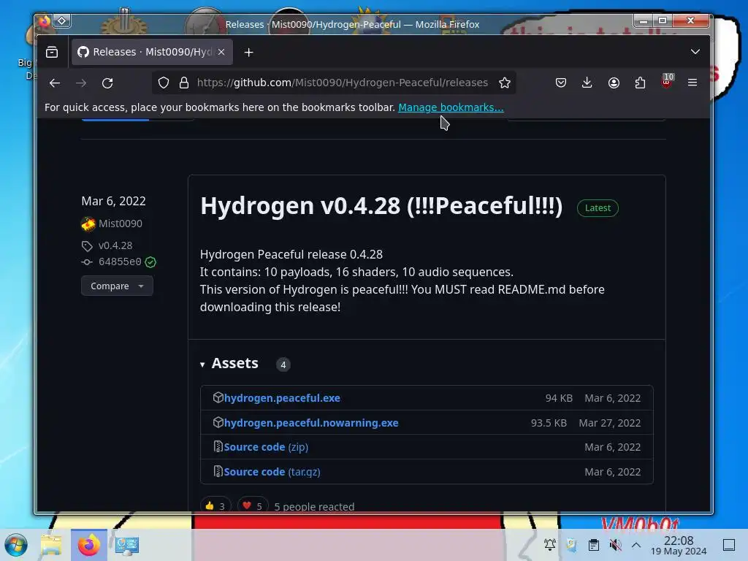Expand the Compare dropdown
This screenshot has height=561, width=748.
point(117,286)
